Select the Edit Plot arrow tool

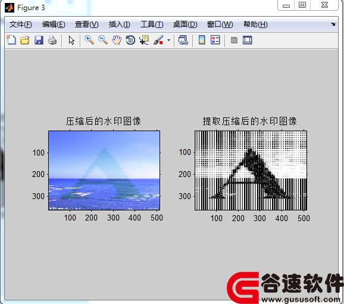point(71,41)
